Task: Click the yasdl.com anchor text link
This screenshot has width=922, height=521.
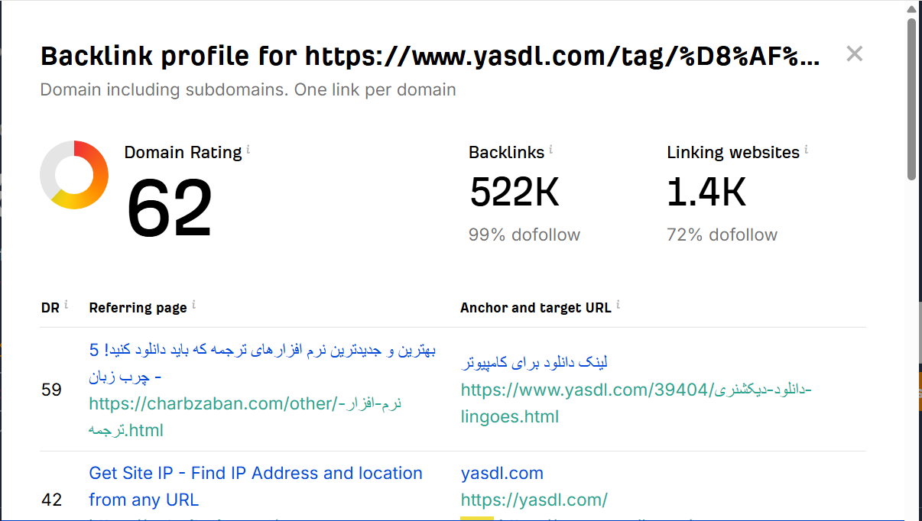Action: tap(502, 473)
